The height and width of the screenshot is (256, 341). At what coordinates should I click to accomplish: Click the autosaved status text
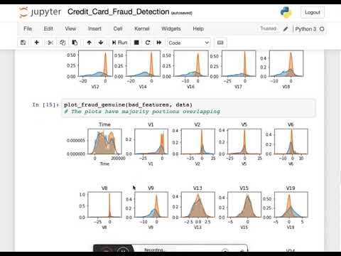(182, 13)
